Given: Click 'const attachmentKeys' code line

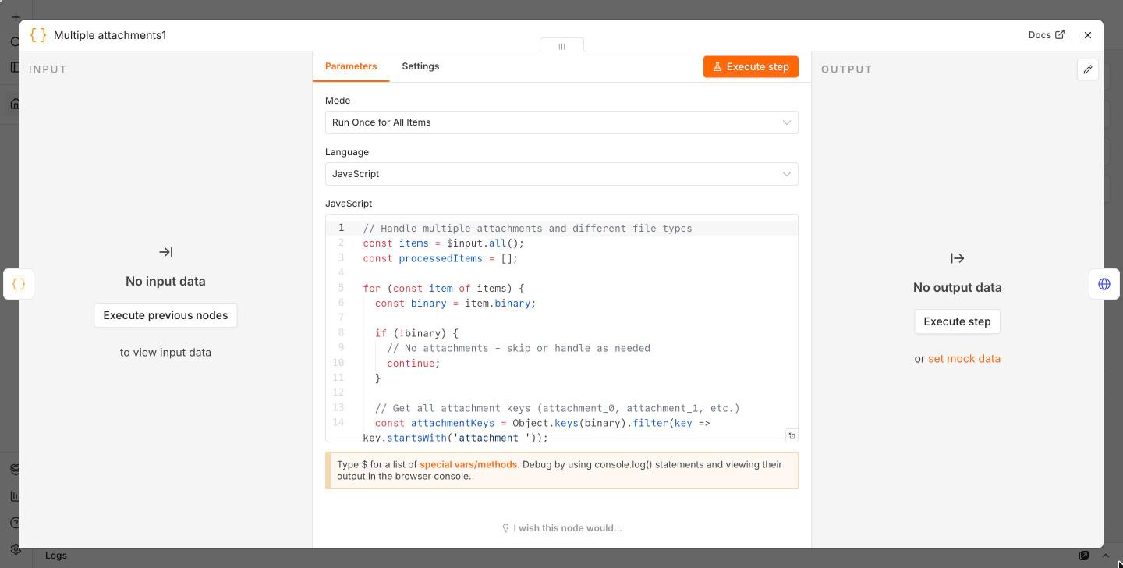Looking at the screenshot, I should pyautogui.click(x=542, y=424).
